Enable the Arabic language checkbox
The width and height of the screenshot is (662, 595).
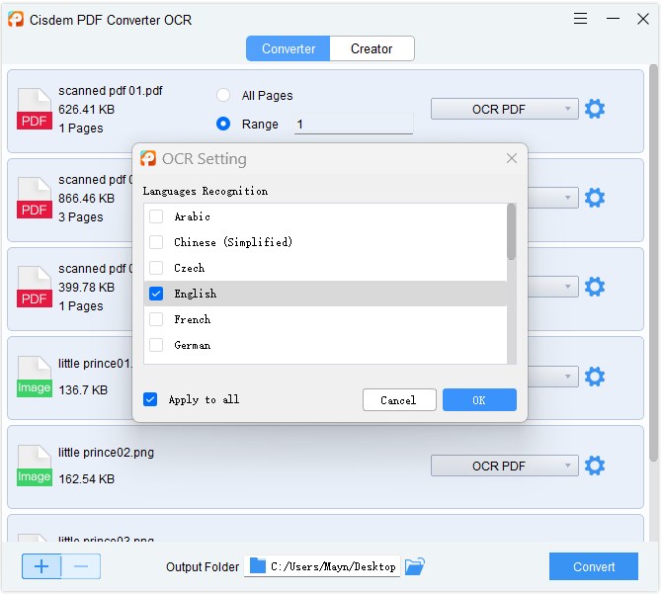pos(156,216)
